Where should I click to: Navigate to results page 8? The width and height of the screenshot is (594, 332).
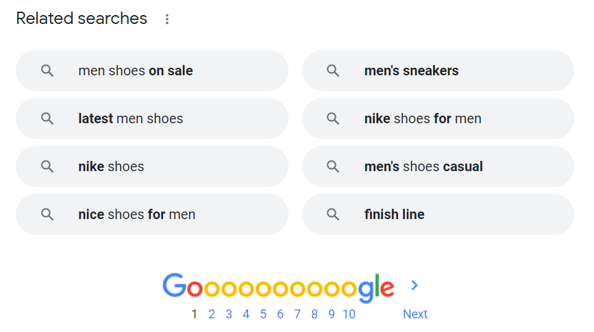point(314,314)
